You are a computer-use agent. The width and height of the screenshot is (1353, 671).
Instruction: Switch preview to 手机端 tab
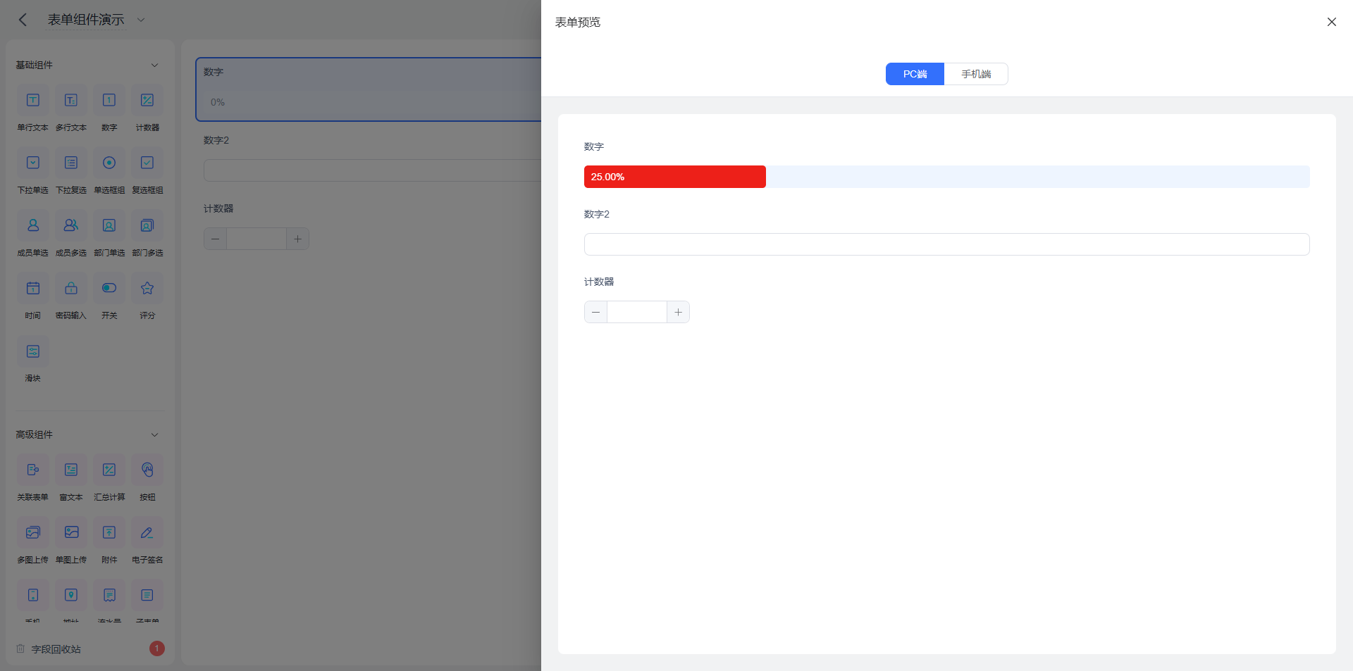976,74
